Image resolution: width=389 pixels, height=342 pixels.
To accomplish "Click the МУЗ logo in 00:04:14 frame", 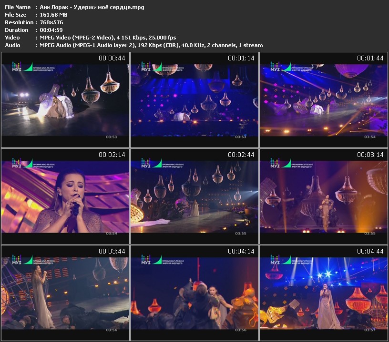I will point(146,260).
